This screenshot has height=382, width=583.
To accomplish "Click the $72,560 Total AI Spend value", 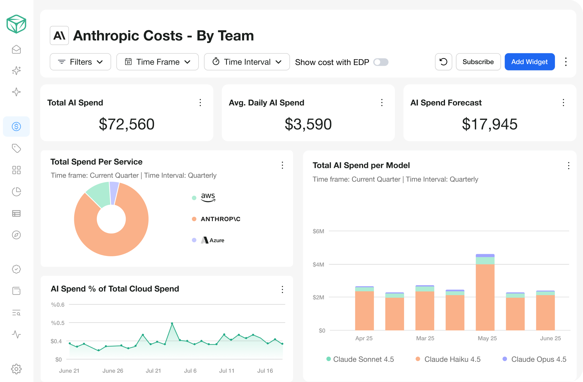I will point(127,124).
